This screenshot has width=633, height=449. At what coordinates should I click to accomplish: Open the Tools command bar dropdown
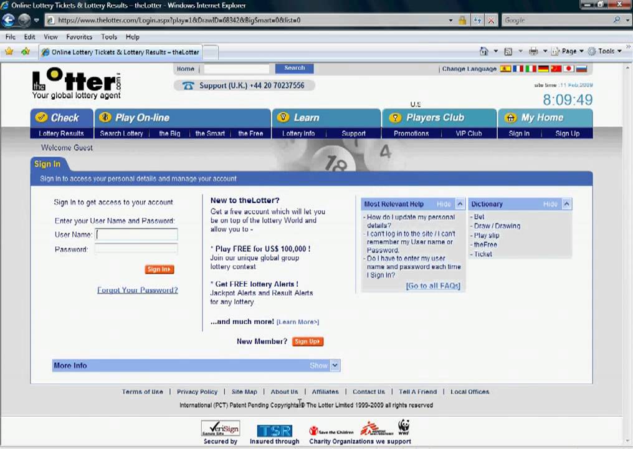coord(605,51)
